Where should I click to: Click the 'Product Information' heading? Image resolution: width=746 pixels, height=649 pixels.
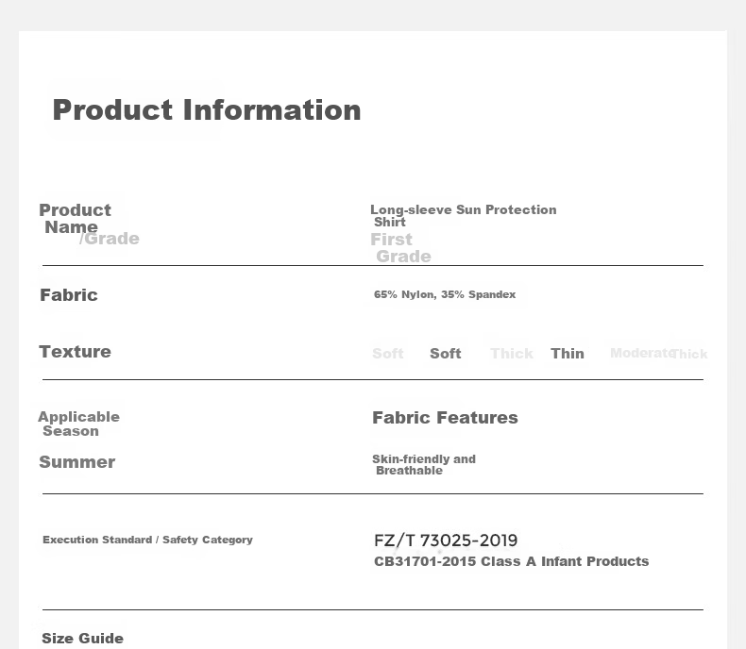click(x=207, y=110)
